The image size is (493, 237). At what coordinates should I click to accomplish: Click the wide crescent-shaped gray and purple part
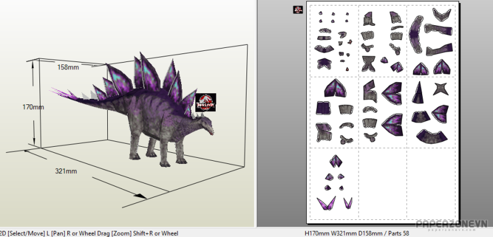[x=431, y=137]
